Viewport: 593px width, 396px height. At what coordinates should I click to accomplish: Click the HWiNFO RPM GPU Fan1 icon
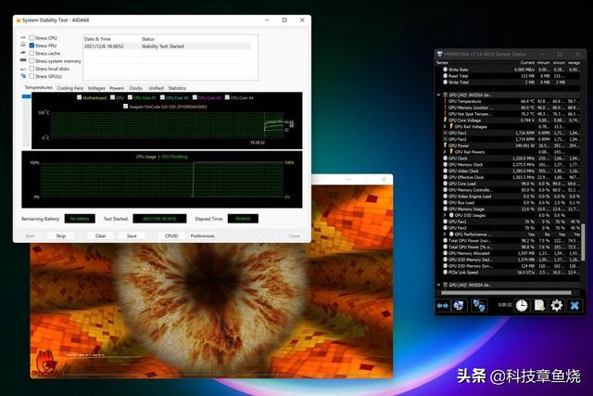445,133
